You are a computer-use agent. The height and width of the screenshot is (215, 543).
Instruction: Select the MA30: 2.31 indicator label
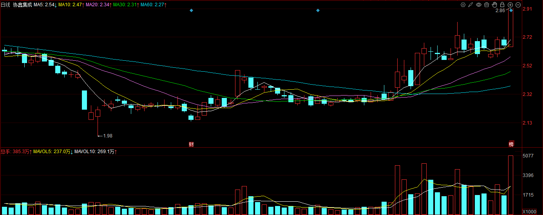[x=126, y=5]
